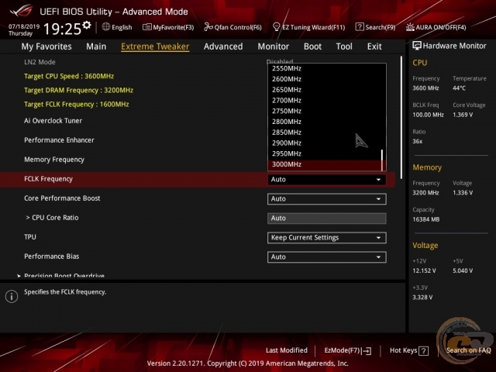Viewport: 496px width, 372px height.
Task: Click the EZ Tuning Wizard bulb icon
Action: click(276, 27)
